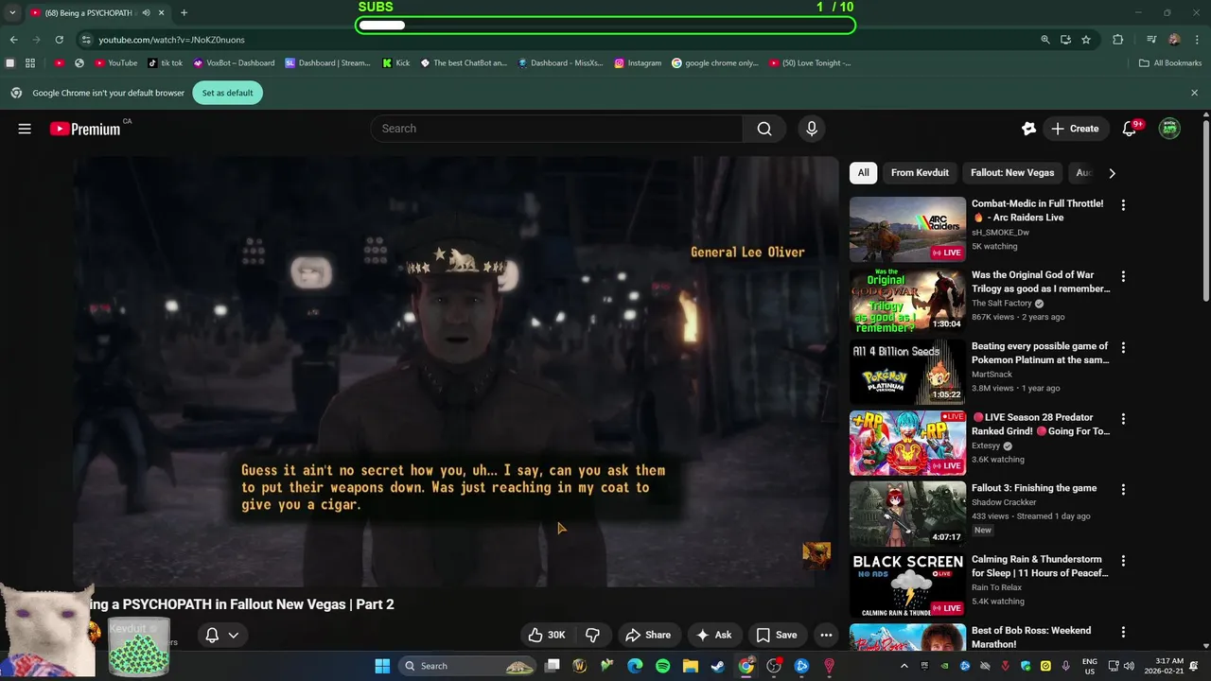Dislike the video
This screenshot has width=1211, height=681.
[x=593, y=635]
